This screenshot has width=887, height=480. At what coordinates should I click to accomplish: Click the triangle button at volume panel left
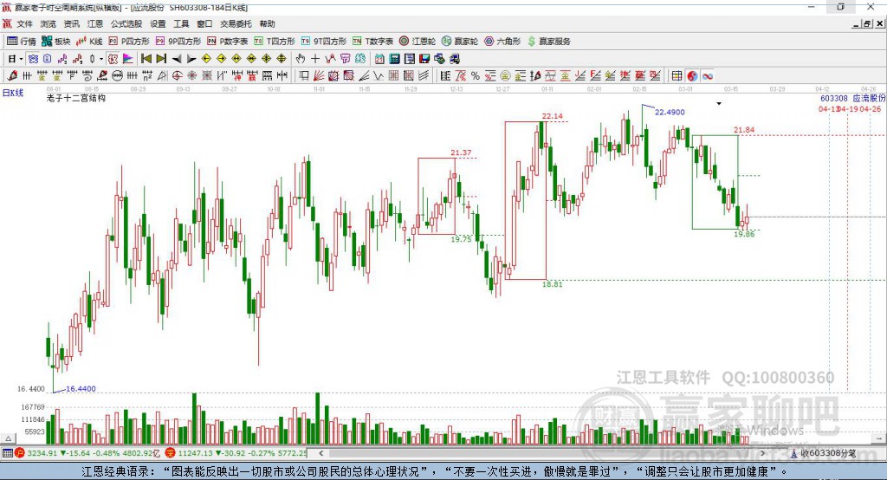tap(9, 438)
